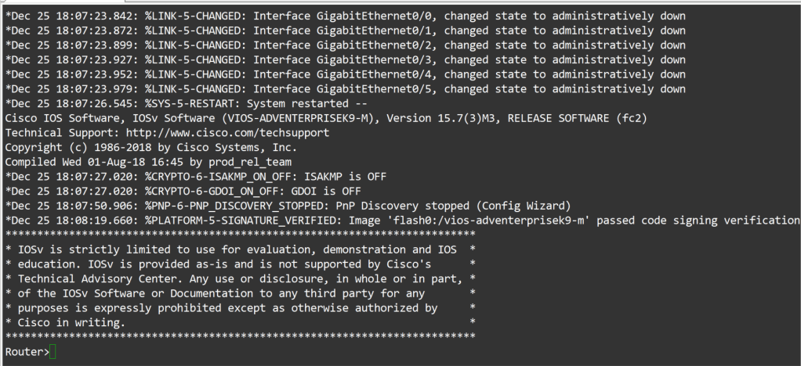801x366 pixels.
Task: Click the GigabitEthernet0/4 interface log line
Action: 345,74
